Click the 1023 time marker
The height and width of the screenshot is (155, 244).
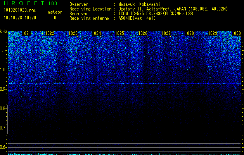point(73,33)
